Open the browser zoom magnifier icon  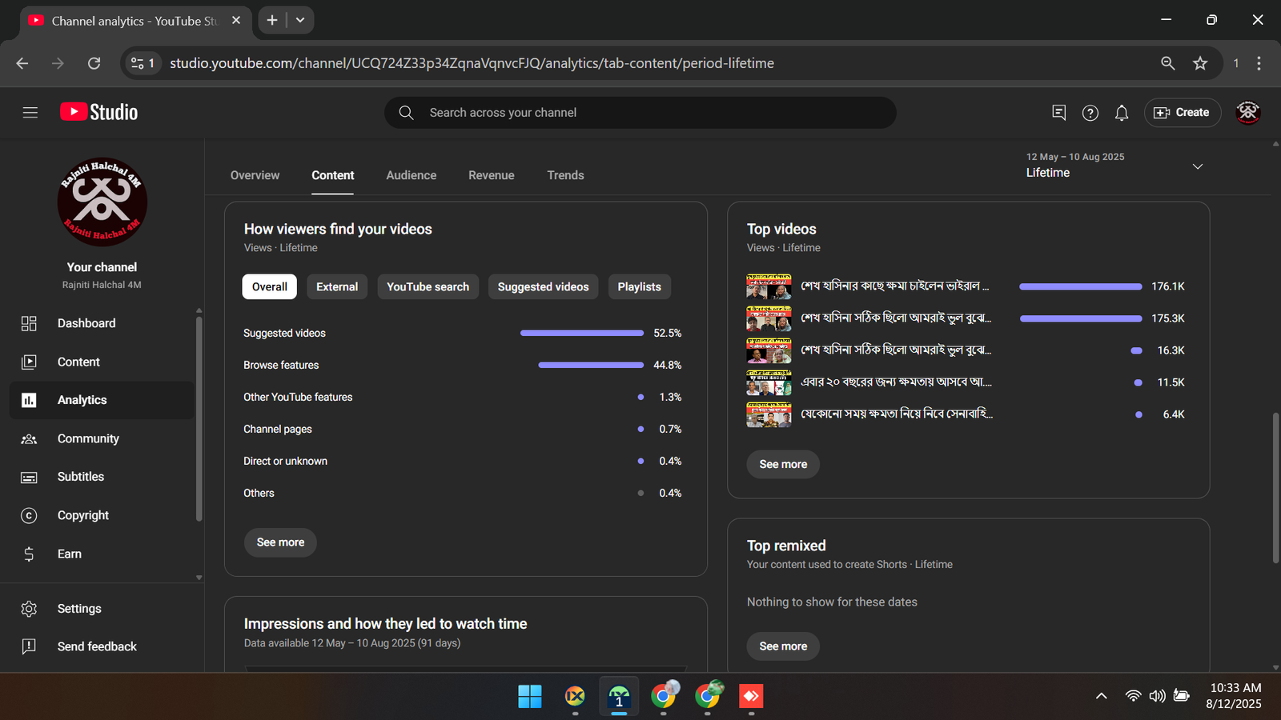pyautogui.click(x=1167, y=63)
